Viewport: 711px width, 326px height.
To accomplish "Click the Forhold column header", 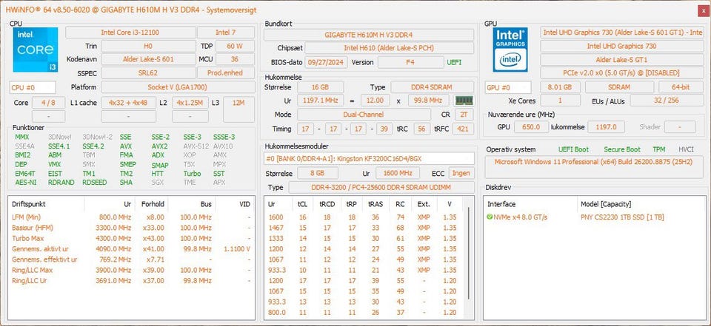I will pos(153,204).
